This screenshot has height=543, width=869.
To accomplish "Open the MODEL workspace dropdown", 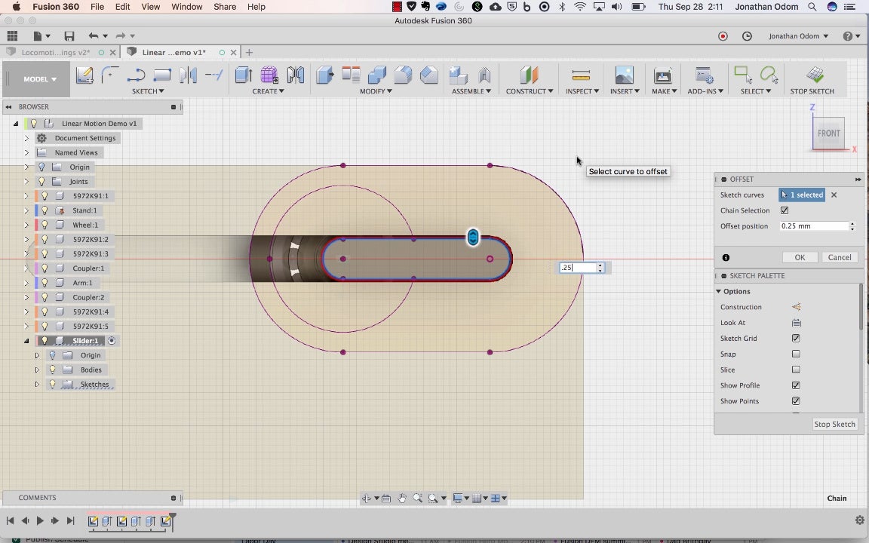I will [x=40, y=79].
